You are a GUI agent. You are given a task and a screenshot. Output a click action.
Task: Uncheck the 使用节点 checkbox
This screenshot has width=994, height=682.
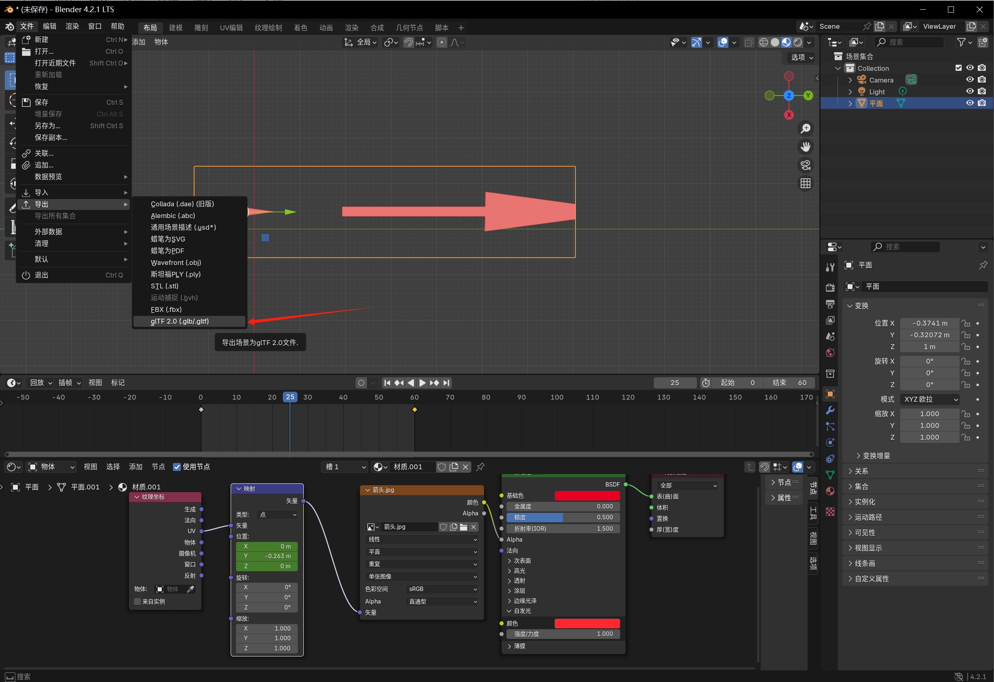[x=177, y=467]
